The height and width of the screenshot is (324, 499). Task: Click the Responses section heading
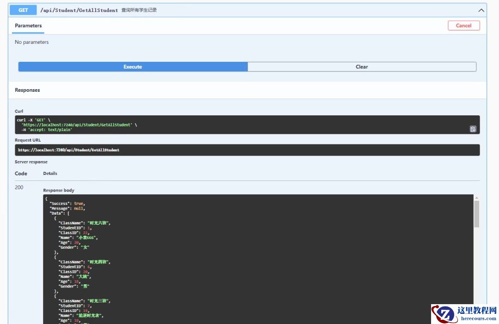[27, 90]
